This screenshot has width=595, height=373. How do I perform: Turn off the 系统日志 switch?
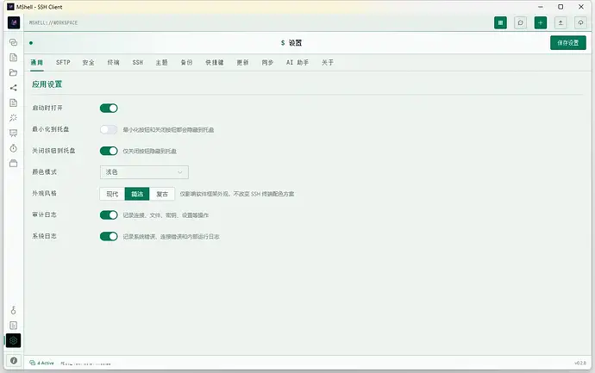109,237
